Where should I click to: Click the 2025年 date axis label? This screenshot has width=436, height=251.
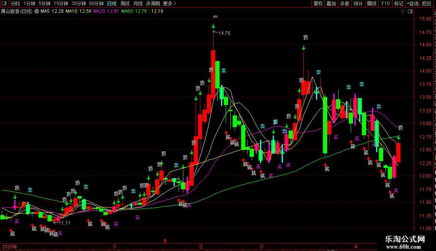10,247
